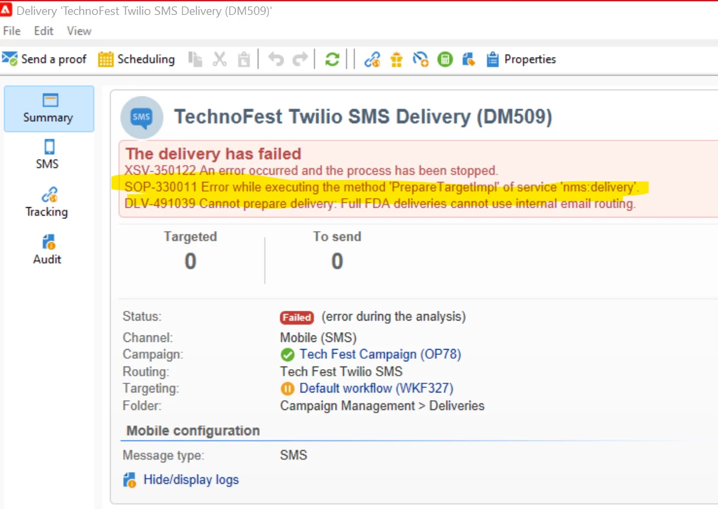718x509 pixels.
Task: Click the Mobile configuration section header
Action: pyautogui.click(x=192, y=431)
